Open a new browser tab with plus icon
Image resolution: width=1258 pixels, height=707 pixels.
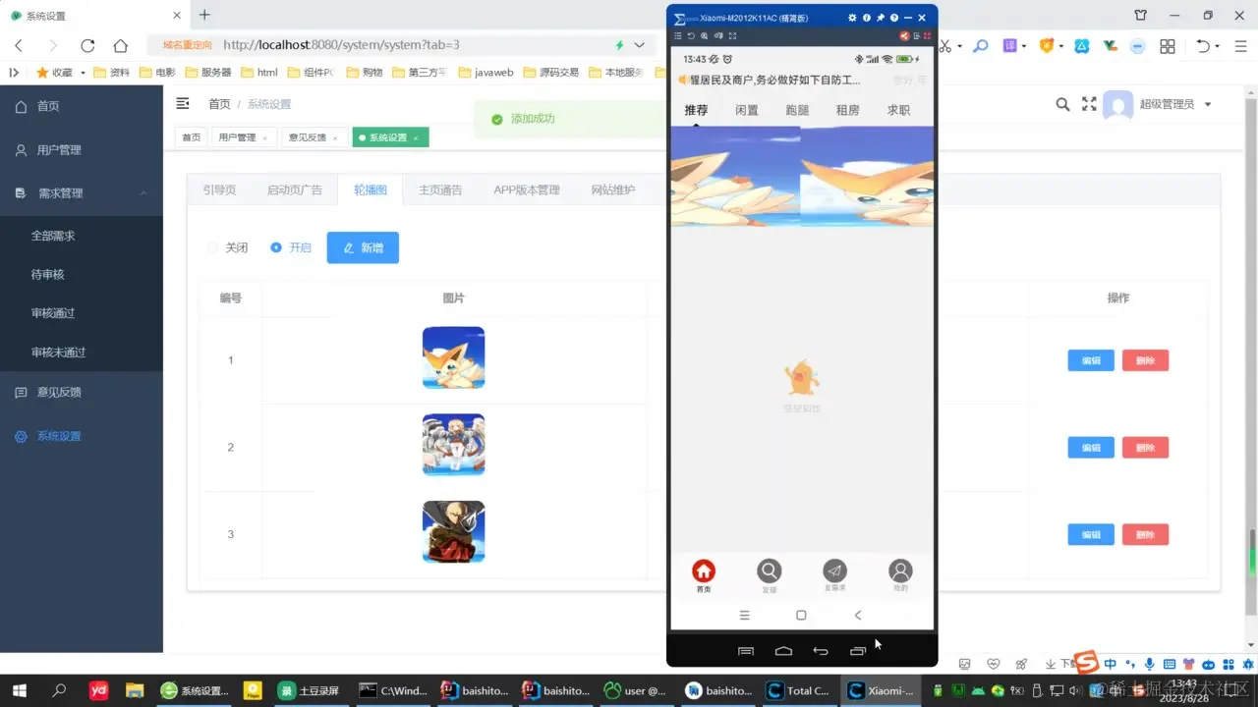tap(204, 15)
